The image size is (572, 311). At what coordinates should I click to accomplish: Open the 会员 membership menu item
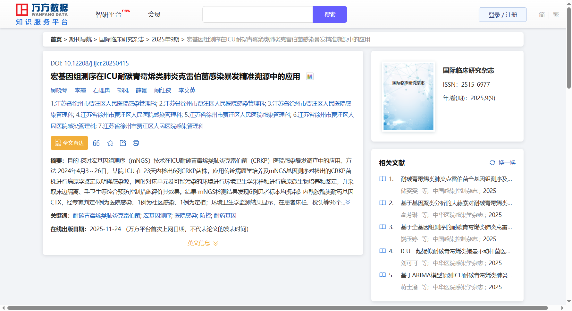pos(154,15)
